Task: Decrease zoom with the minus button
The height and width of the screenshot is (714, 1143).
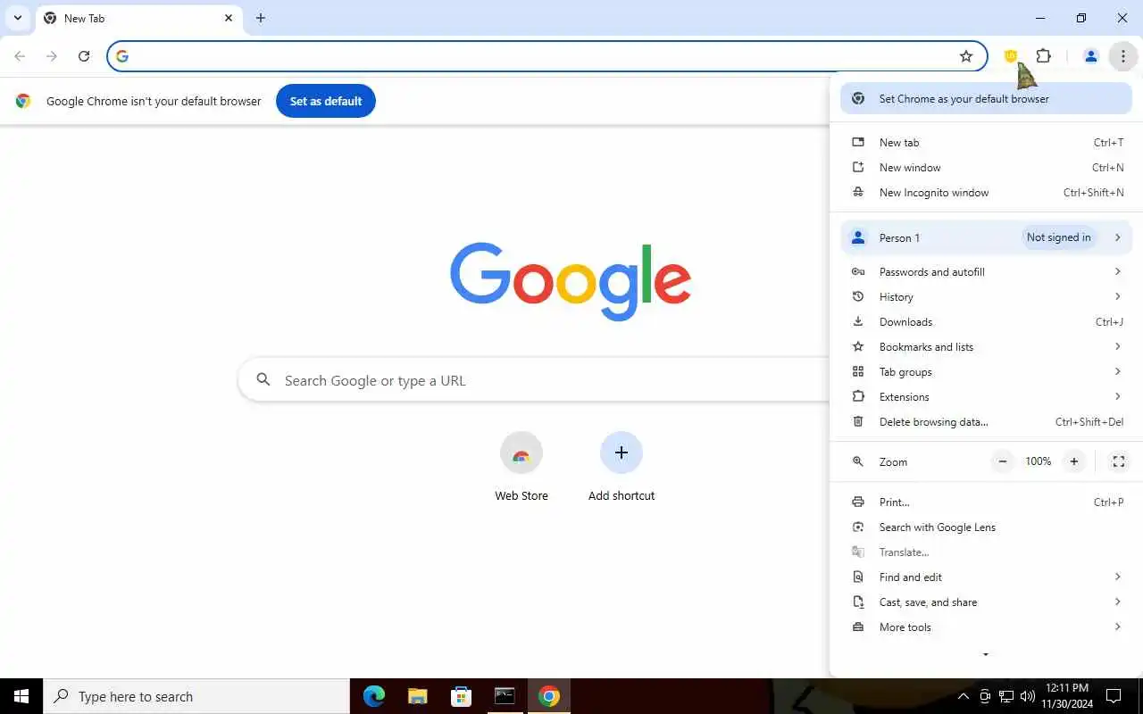Action: point(1003,461)
